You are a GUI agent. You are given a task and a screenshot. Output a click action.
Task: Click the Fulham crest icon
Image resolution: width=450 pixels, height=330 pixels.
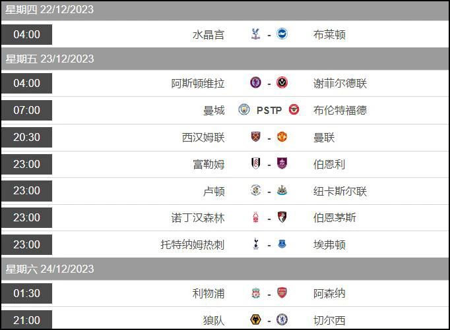point(255,163)
